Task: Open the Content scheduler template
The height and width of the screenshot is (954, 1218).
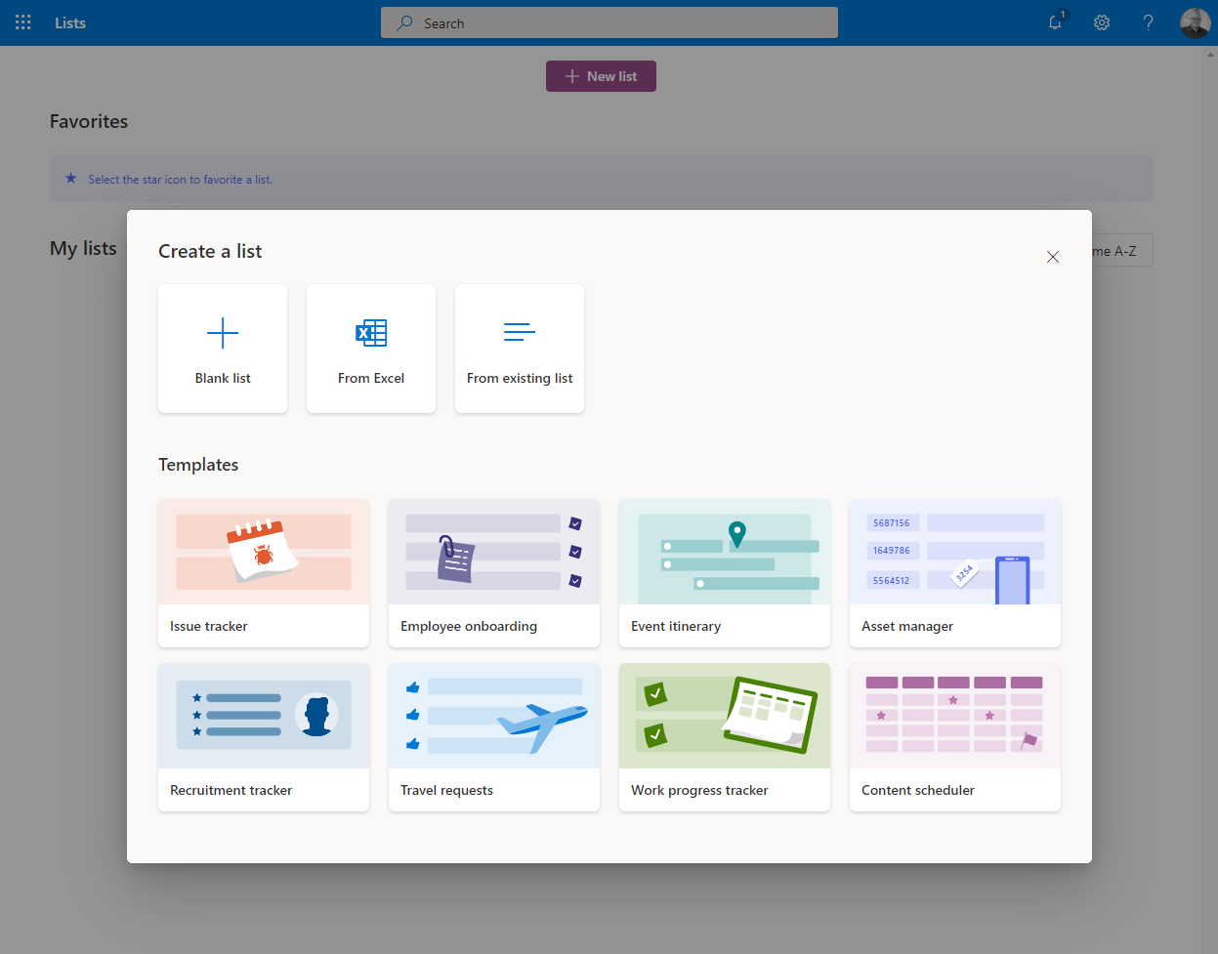Action: 954,737
